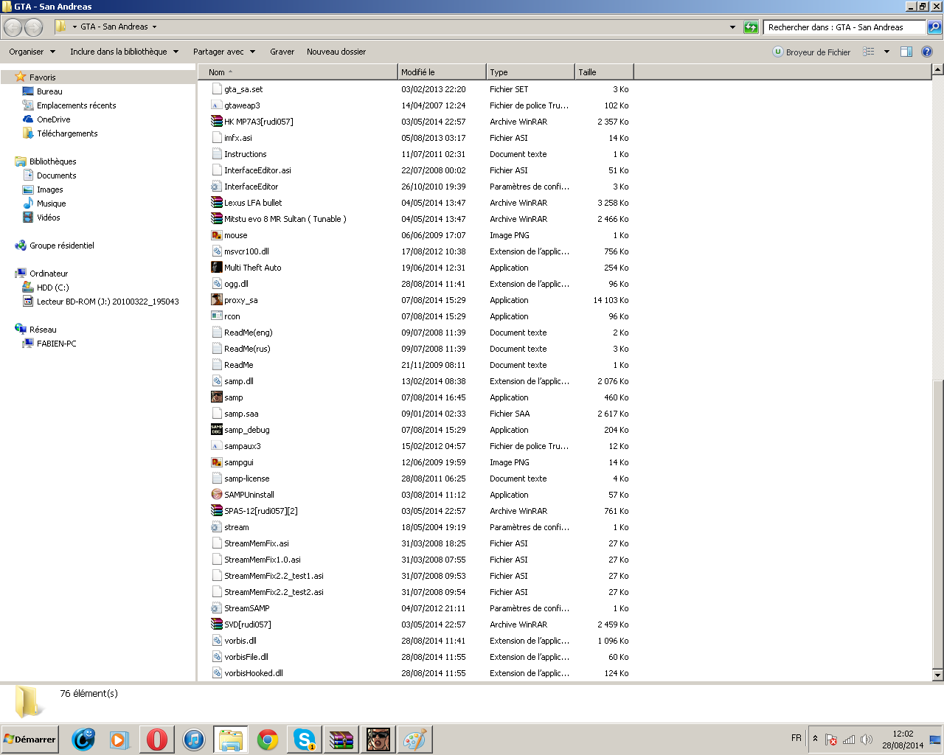Viewport: 944px width, 755px height.
Task: Change the view layout icon
Action: coord(870,52)
